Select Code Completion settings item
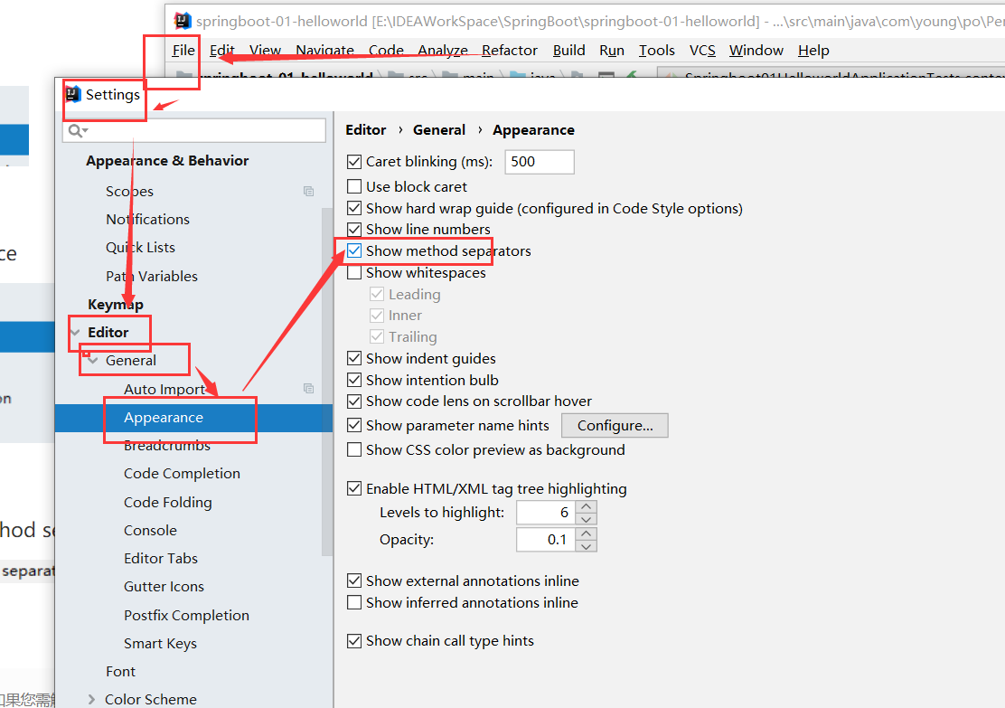1005x708 pixels. [x=182, y=473]
